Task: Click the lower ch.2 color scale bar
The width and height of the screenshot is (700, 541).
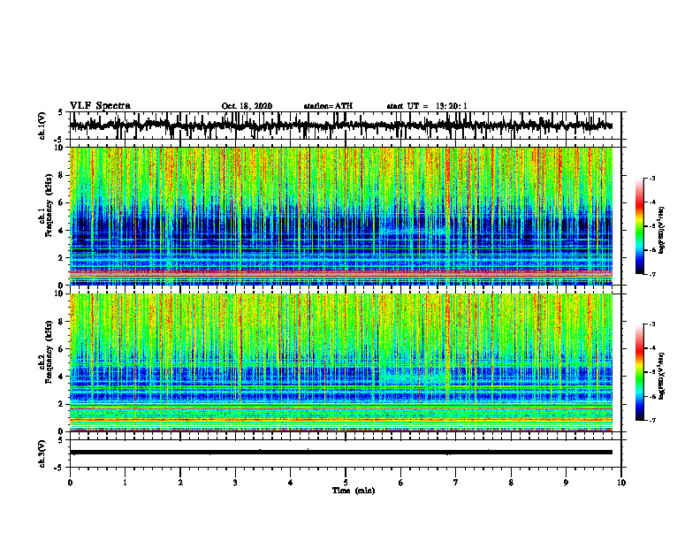Action: 639,372
